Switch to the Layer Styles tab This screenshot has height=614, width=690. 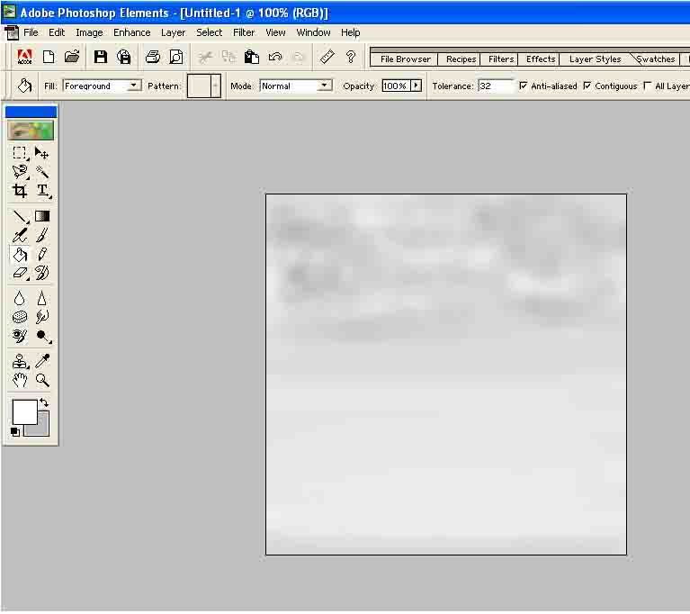click(595, 59)
